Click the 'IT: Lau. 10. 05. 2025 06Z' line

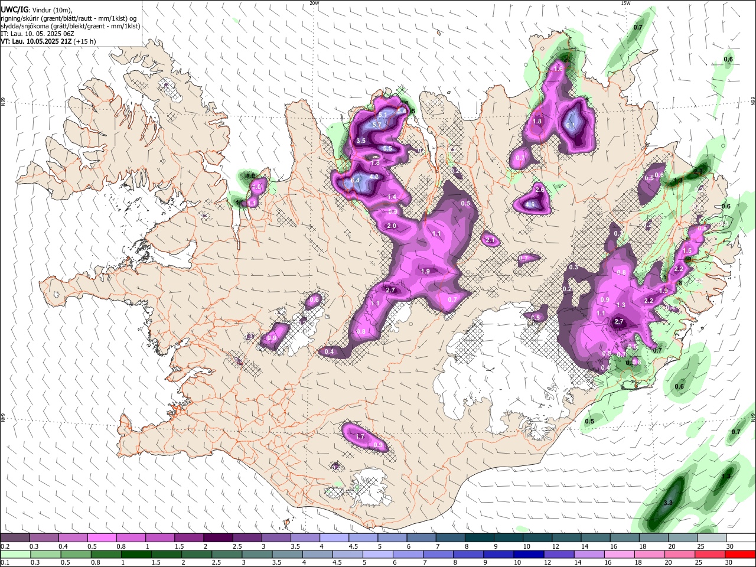pos(37,34)
